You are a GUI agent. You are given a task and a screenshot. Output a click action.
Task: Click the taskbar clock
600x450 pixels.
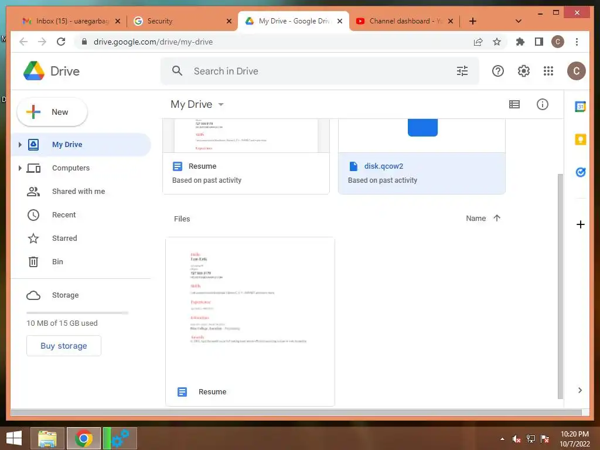574,439
